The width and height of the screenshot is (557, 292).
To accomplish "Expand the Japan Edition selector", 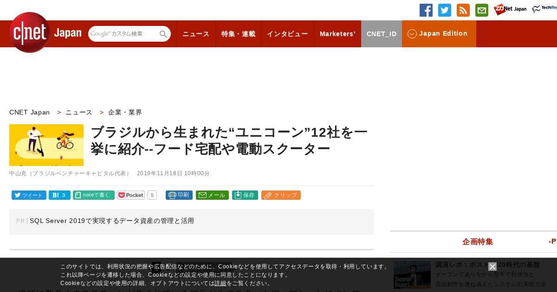I will point(439,34).
